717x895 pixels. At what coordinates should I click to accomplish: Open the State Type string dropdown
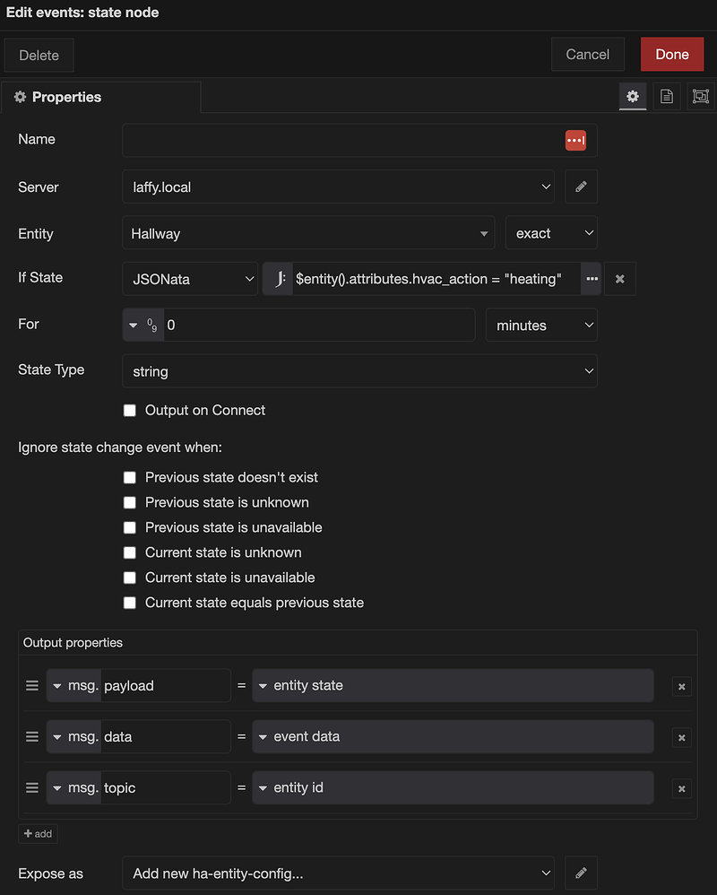click(359, 371)
